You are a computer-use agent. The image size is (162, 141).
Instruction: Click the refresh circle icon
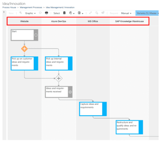(x=40, y=13)
